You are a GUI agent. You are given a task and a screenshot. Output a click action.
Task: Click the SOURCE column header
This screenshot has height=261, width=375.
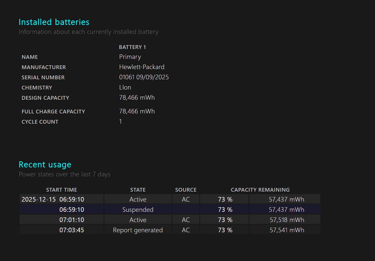tap(186, 190)
